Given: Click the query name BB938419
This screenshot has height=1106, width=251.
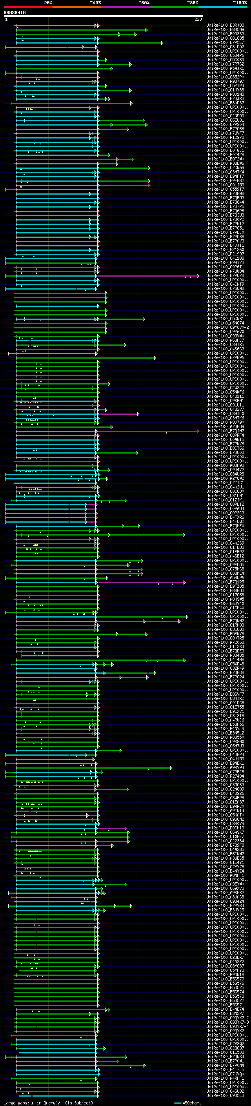Looking at the screenshot, I should coord(15,13).
